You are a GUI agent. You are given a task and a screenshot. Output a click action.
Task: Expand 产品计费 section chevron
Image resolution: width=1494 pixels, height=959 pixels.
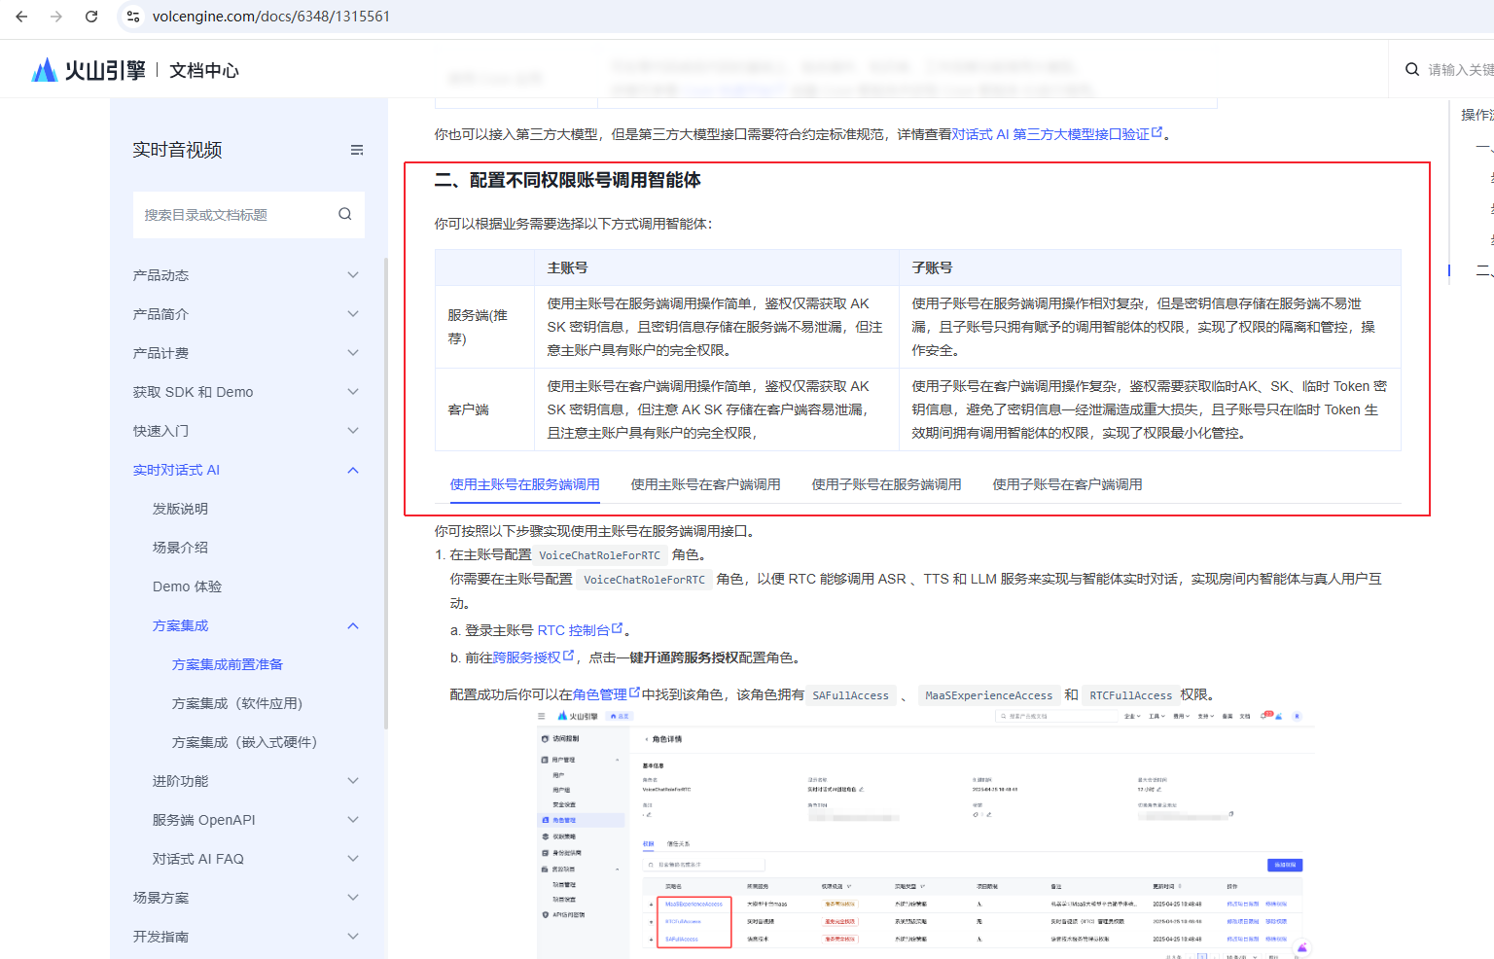pos(353,353)
